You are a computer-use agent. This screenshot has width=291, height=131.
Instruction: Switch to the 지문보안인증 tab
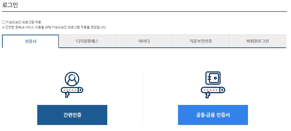[200, 41]
